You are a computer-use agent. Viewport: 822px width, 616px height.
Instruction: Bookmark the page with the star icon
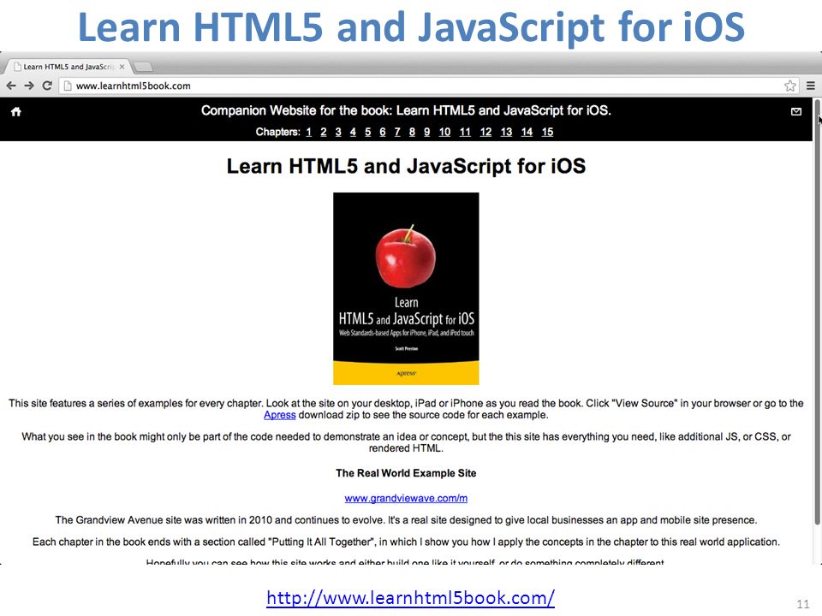tap(790, 86)
